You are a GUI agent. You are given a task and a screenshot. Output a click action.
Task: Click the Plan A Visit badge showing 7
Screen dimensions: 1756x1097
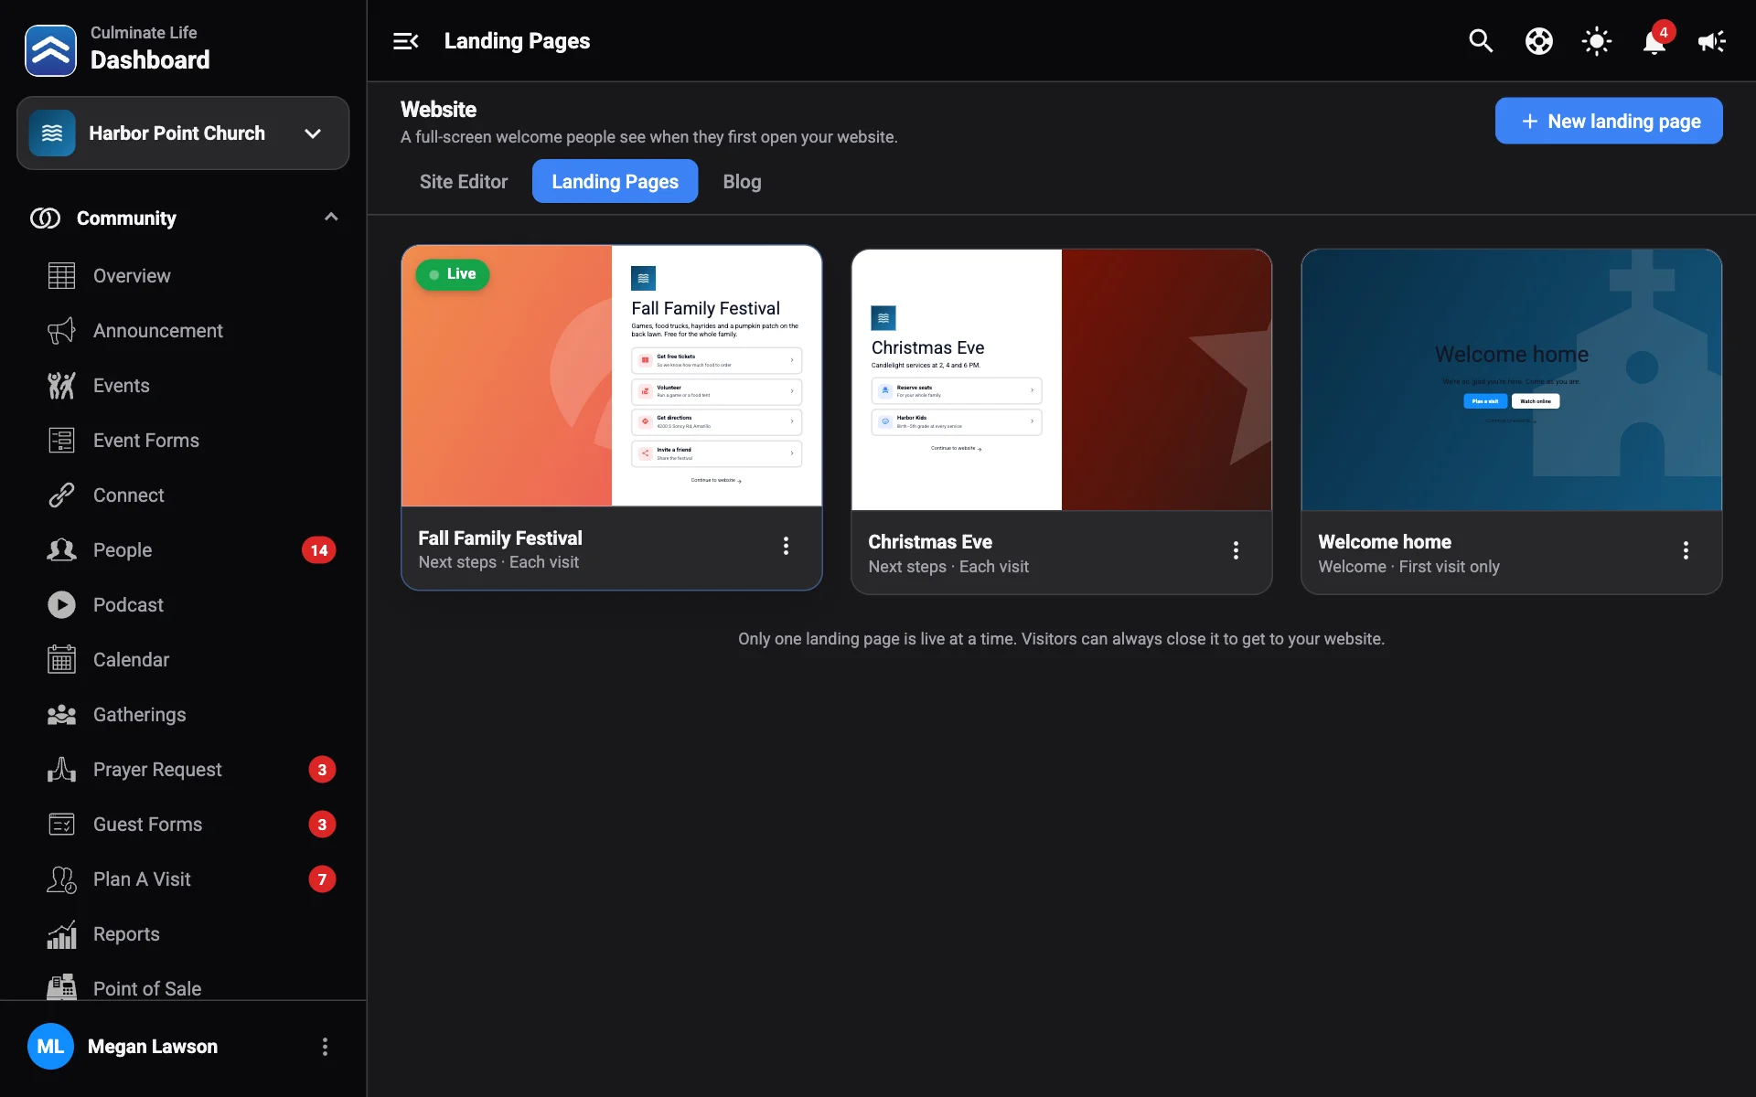(x=322, y=879)
